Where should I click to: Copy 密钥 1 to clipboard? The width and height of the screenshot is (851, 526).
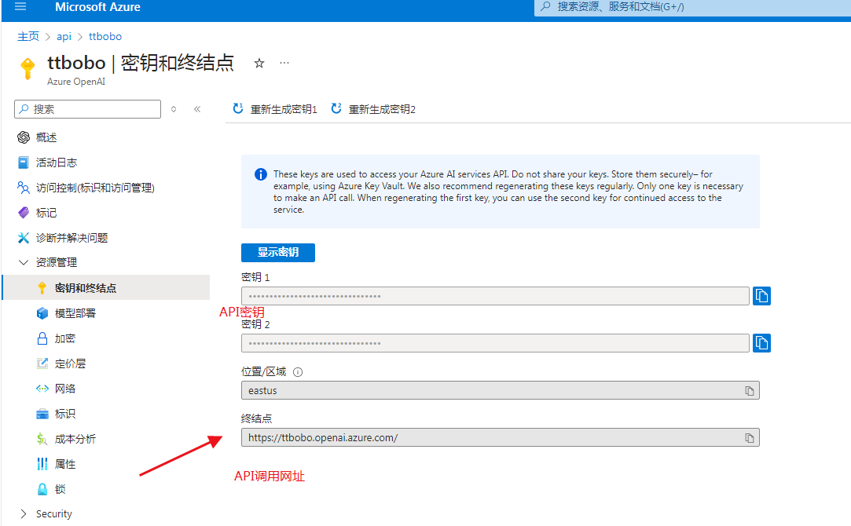tap(761, 296)
